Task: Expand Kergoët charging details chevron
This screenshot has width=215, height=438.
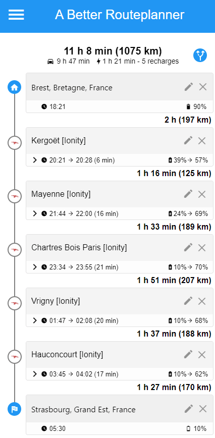Action: click(35, 160)
